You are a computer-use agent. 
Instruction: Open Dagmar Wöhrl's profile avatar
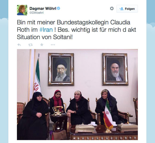coord(22,10)
